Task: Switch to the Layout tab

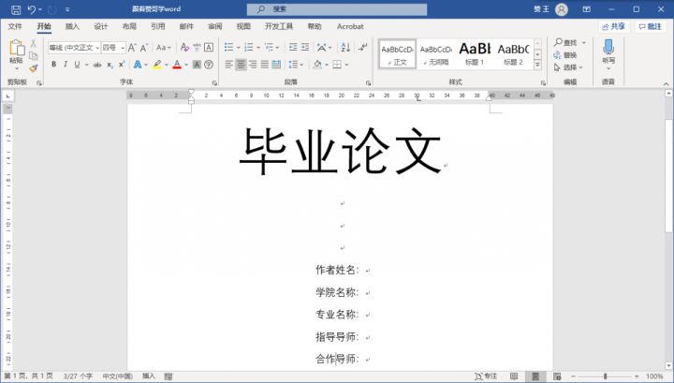Action: [x=129, y=26]
